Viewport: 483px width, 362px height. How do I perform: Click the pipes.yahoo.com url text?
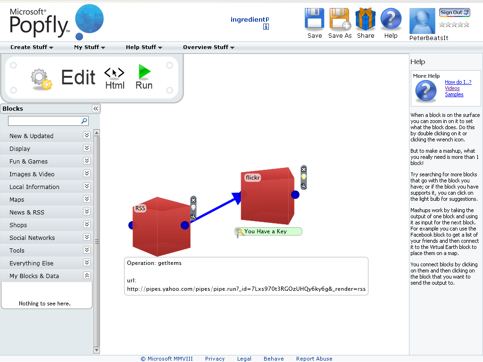pyautogui.click(x=246, y=289)
